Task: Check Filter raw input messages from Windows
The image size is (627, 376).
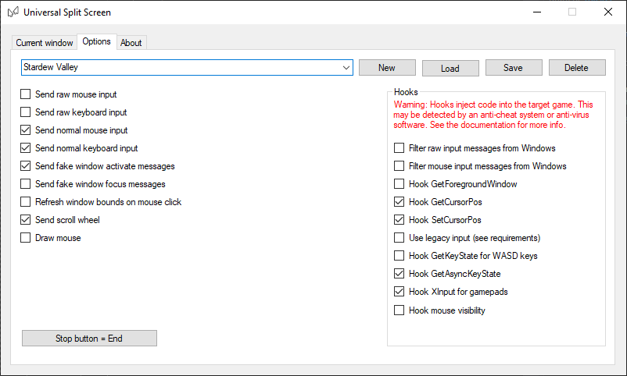Action: [399, 148]
